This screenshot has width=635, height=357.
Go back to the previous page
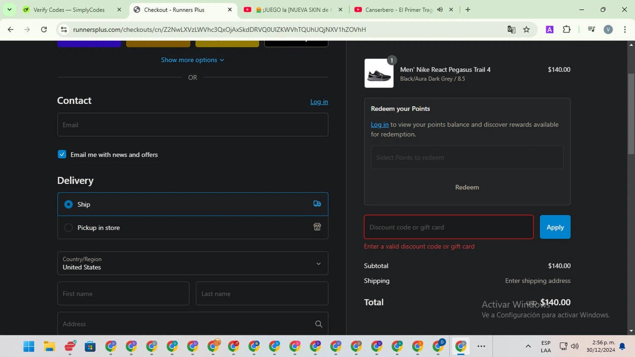[11, 29]
